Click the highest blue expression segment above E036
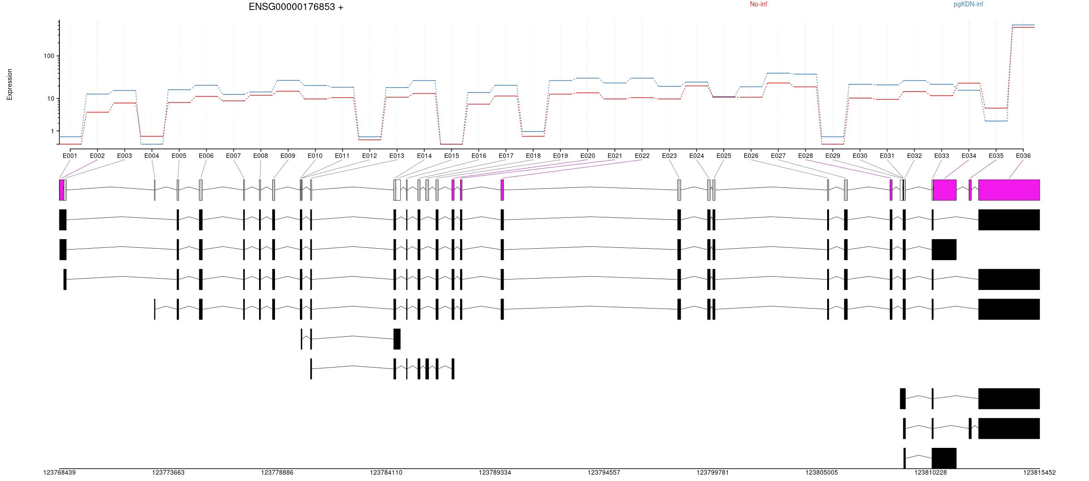1089x481 pixels. click(1023, 25)
